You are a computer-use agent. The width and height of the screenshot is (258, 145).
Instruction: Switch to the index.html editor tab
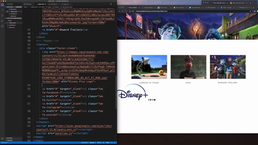[x=41, y=4]
